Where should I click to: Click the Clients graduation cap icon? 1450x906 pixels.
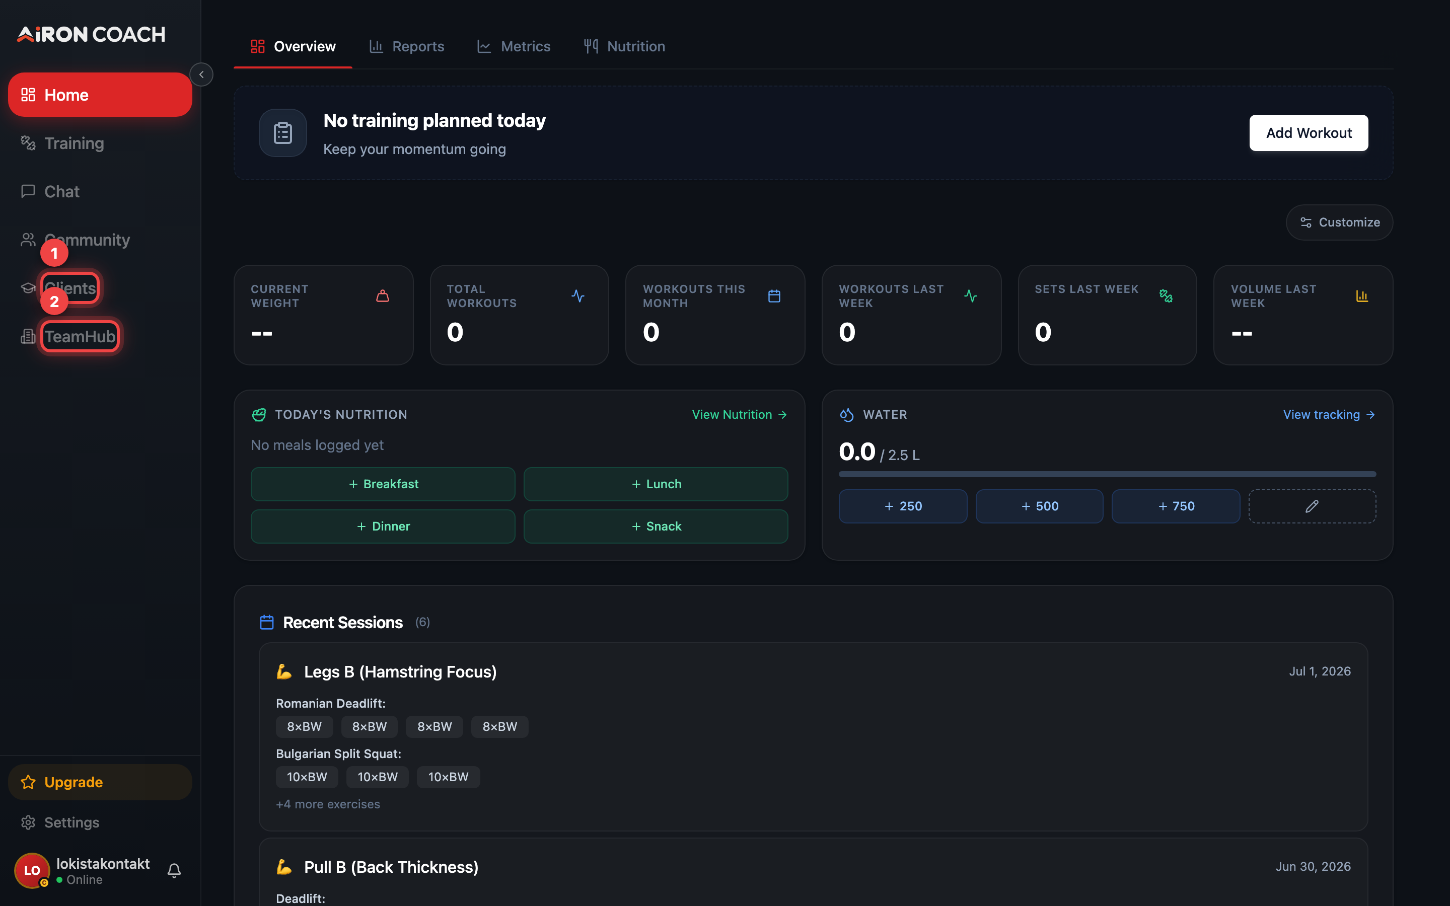28,288
